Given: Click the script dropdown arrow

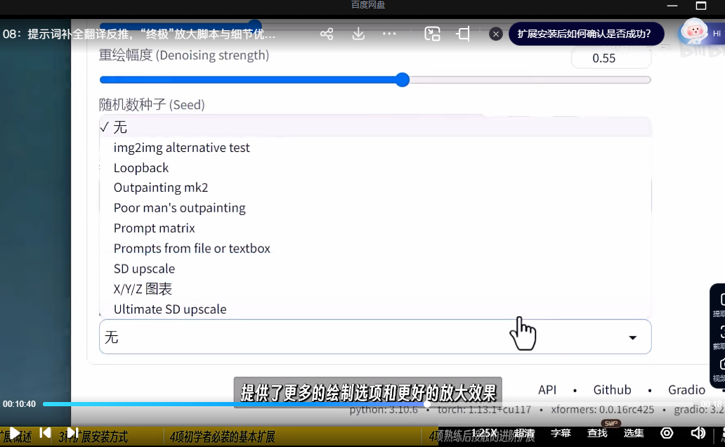Looking at the screenshot, I should (x=632, y=338).
